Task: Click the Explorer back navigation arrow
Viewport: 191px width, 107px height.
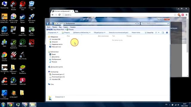Action: 48,23
